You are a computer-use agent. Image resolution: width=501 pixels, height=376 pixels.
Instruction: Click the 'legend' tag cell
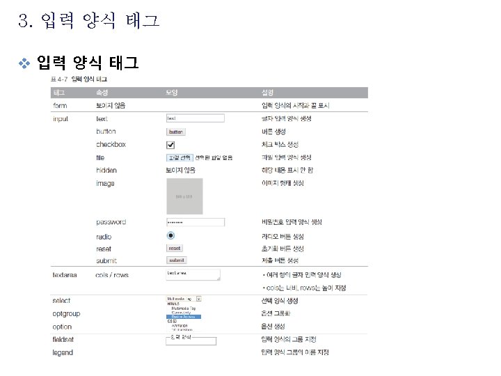coord(63,352)
